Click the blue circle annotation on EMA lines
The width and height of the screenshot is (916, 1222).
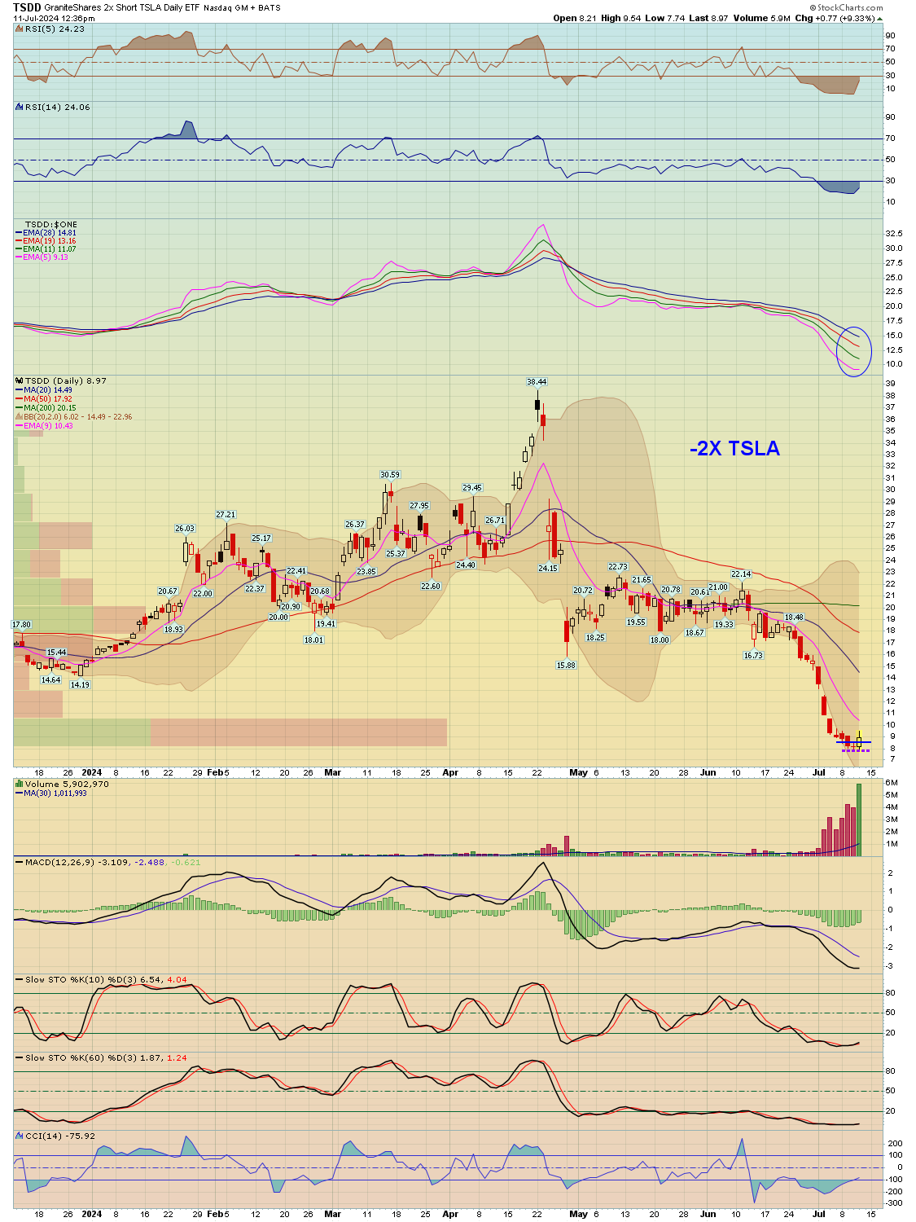click(854, 351)
